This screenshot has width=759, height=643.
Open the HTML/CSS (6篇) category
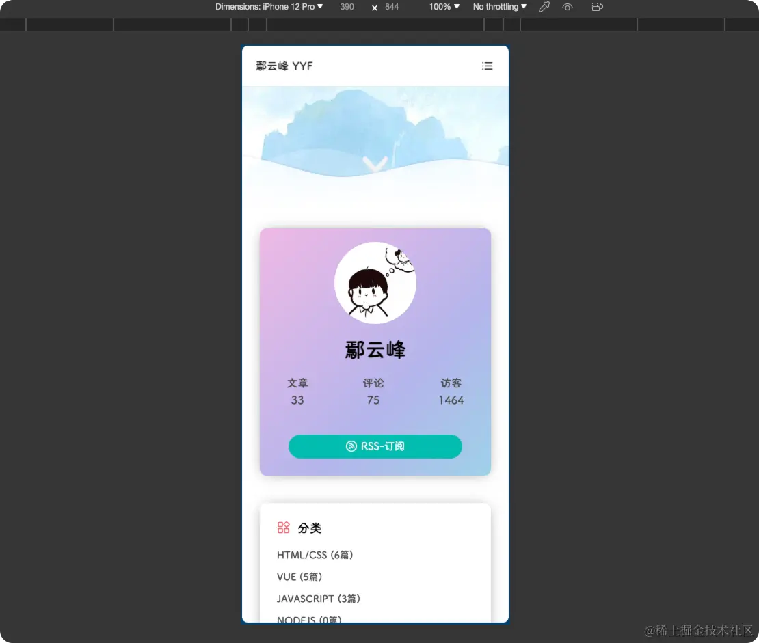pos(315,555)
